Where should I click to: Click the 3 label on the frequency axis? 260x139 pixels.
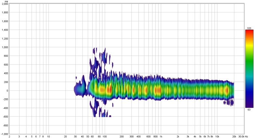(x=19, y=136)
